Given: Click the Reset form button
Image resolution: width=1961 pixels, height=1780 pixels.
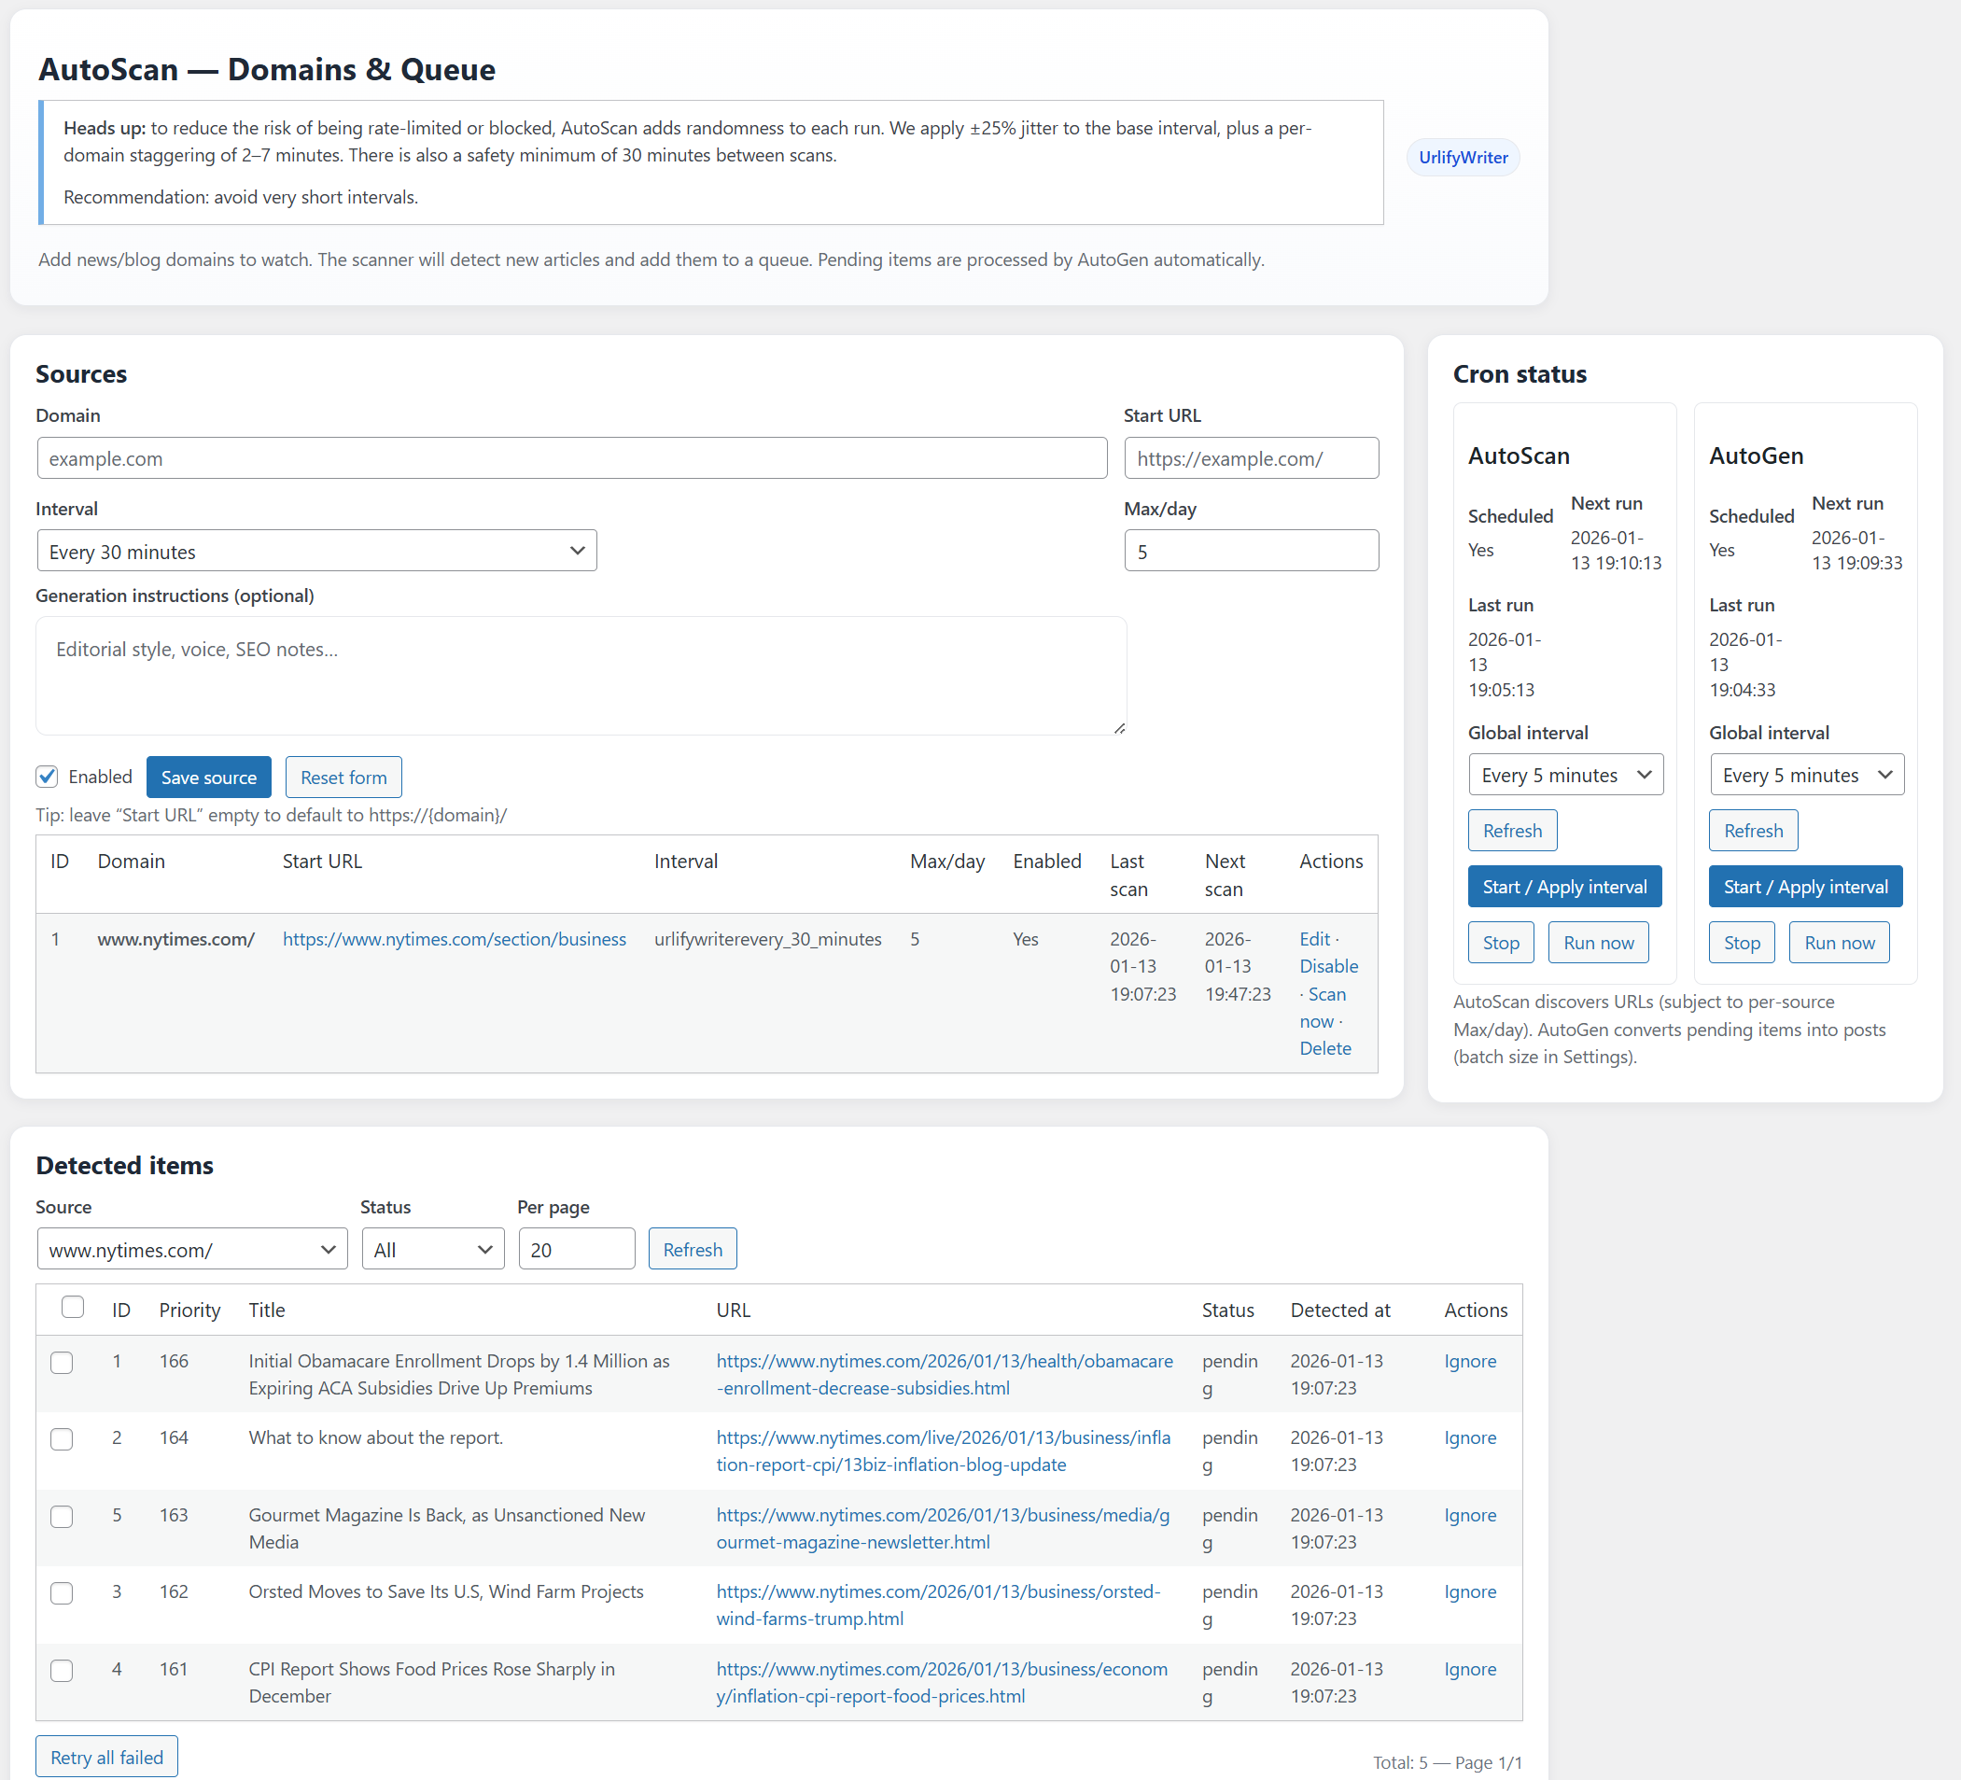Looking at the screenshot, I should (343, 777).
